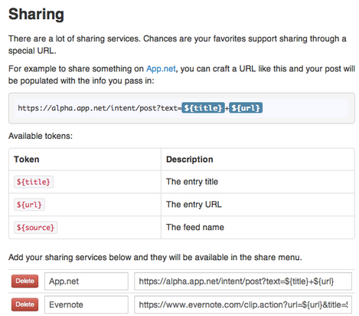The height and width of the screenshot is (316, 359).
Task: Delete the Evernote sharing service
Action: (24, 304)
